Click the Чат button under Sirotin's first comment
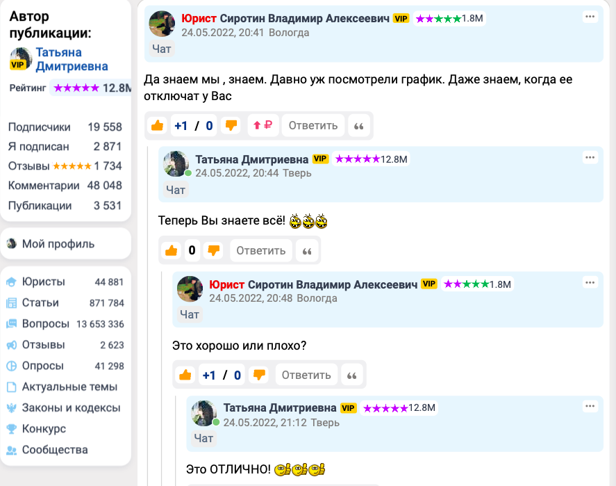The width and height of the screenshot is (616, 486). 161,49
